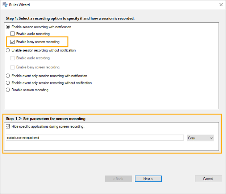This screenshot has width=226, height=194.
Task: Click the application list field containing outlook.exe
Action: click(x=95, y=138)
